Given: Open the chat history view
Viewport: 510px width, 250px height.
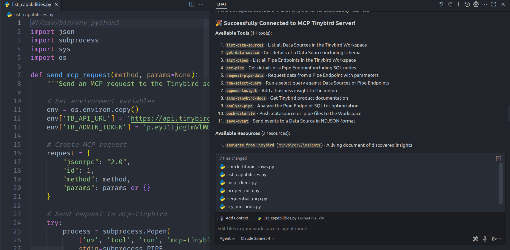Looking at the screenshot, I should click(467, 4).
